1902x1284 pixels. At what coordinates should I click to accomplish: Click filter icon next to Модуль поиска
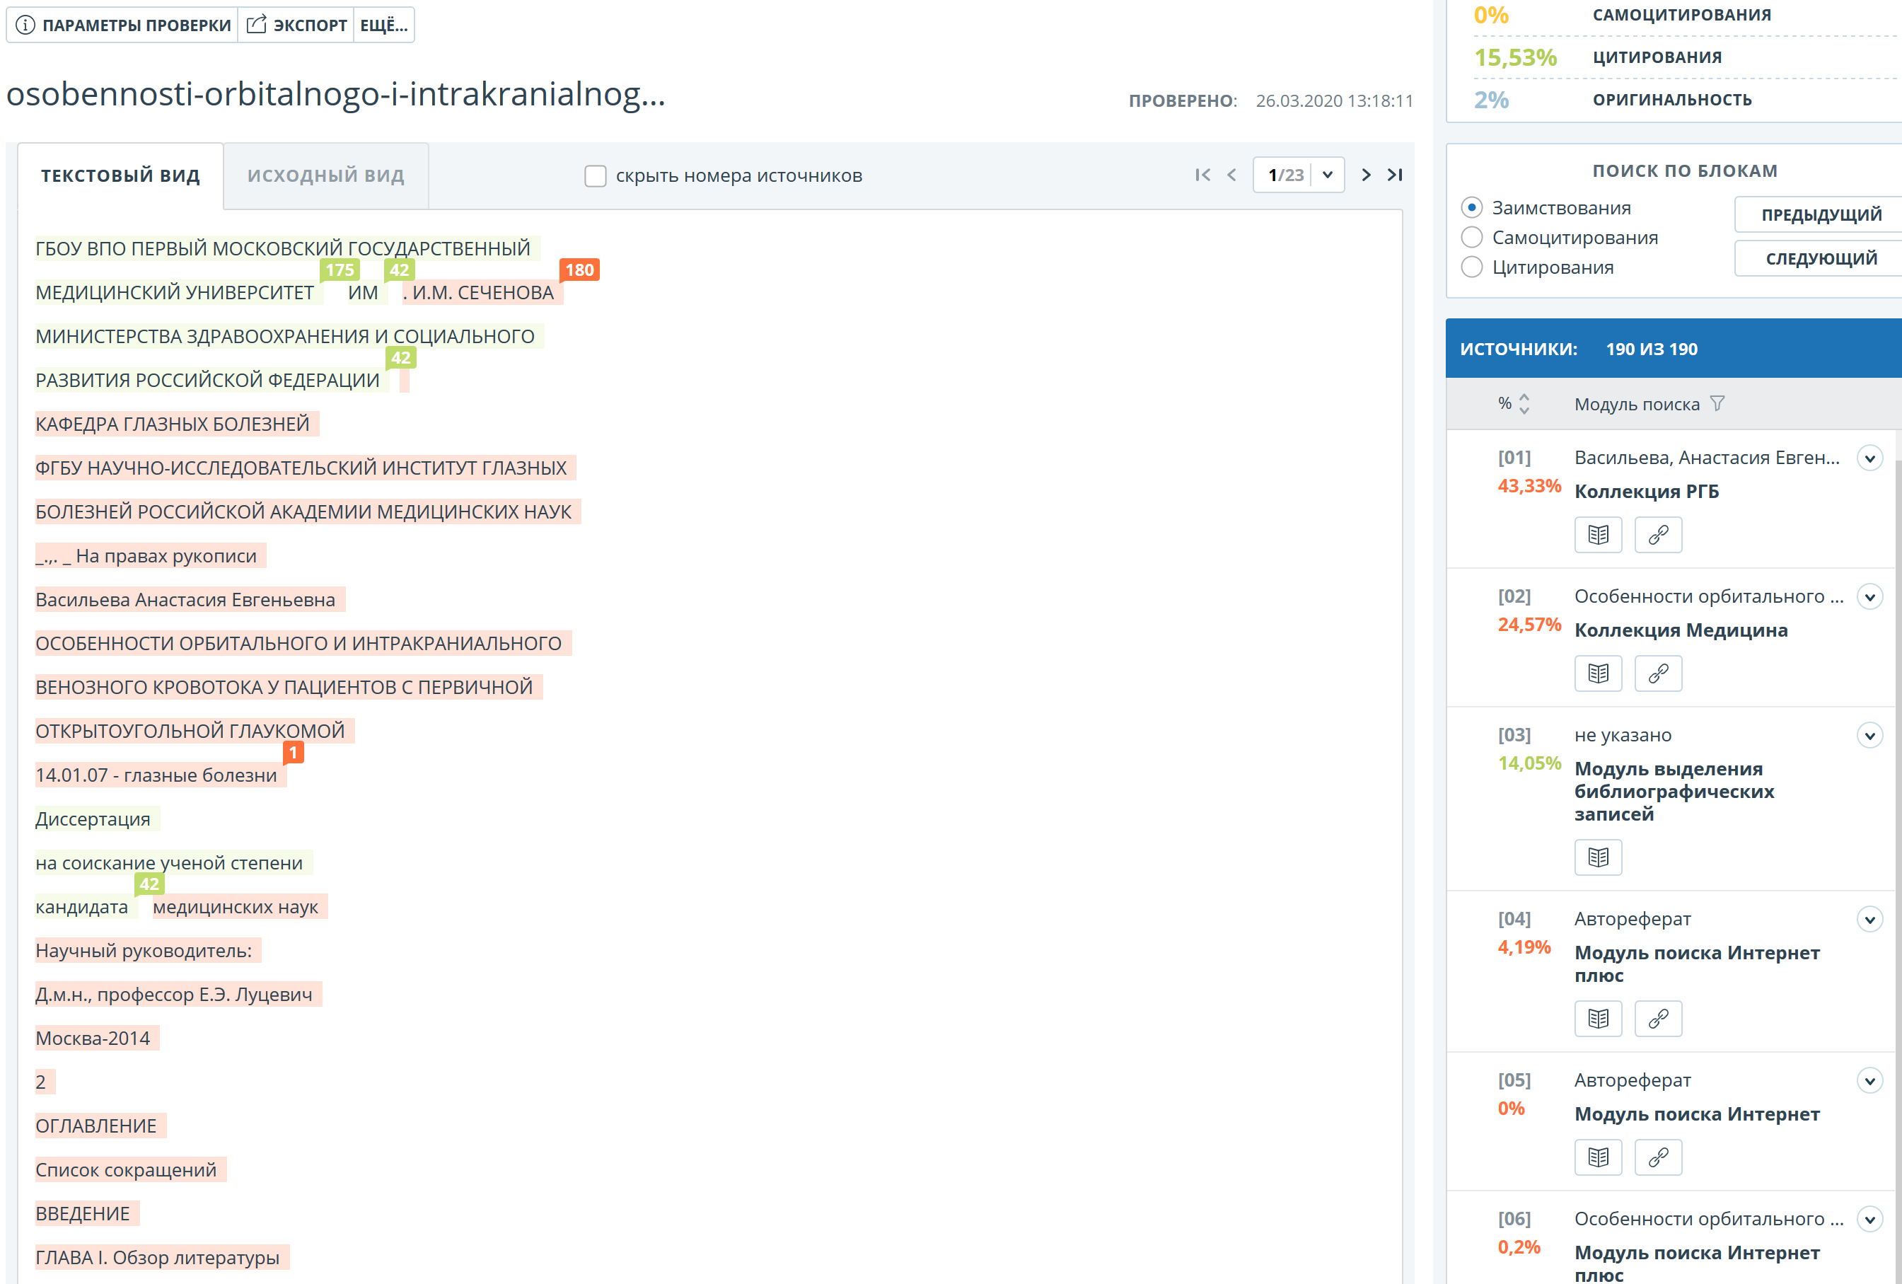[x=1717, y=403]
